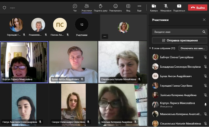This screenshot has width=209, height=127.
Task: Click muted mic icon beside Герладжі Г...
Action: click(x=24, y=35)
